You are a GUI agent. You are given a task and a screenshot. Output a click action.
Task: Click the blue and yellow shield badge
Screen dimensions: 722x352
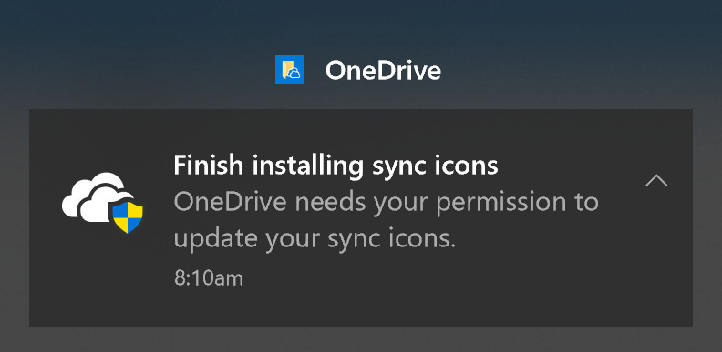point(128,216)
